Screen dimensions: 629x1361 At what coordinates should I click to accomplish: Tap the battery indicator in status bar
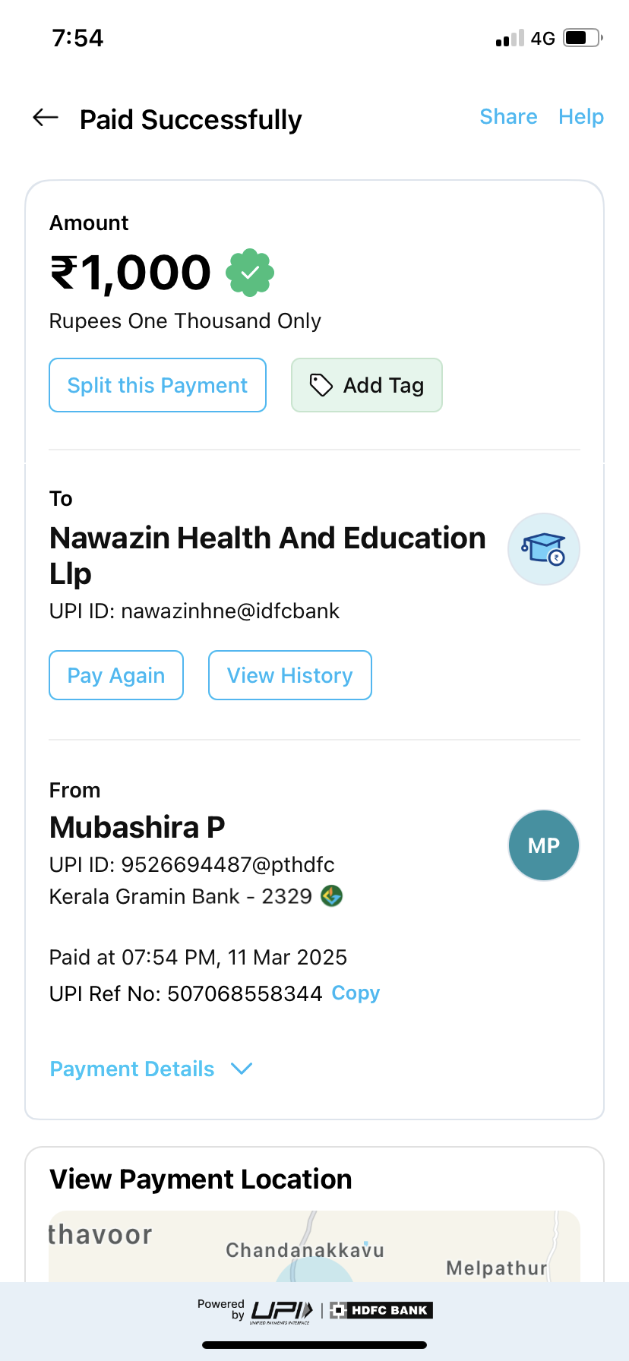pyautogui.click(x=582, y=38)
